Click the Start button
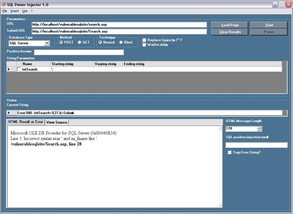Viewport: 293px width, 214px height. pyautogui.click(x=269, y=25)
